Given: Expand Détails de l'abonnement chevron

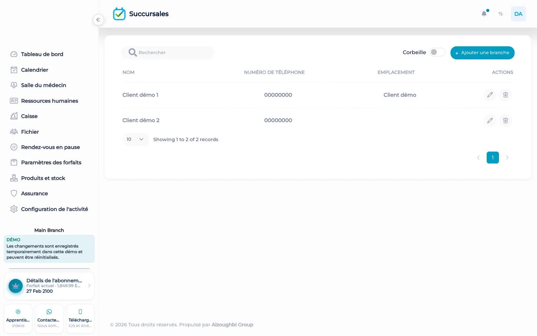Looking at the screenshot, I should coord(89,286).
